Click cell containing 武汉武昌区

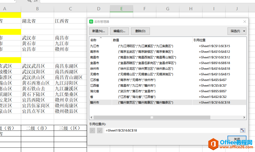37,66
